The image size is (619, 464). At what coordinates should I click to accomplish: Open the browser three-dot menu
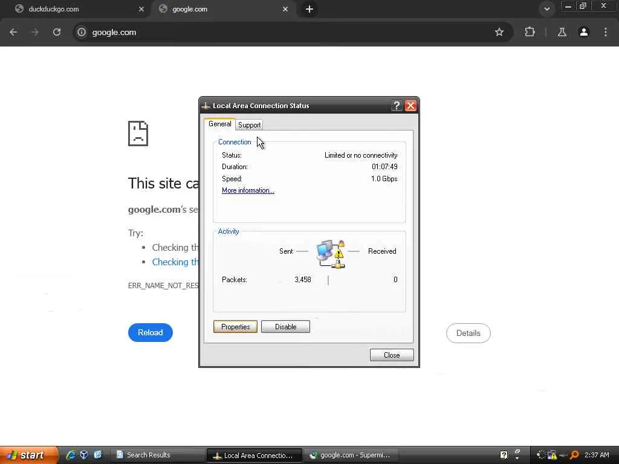606,33
